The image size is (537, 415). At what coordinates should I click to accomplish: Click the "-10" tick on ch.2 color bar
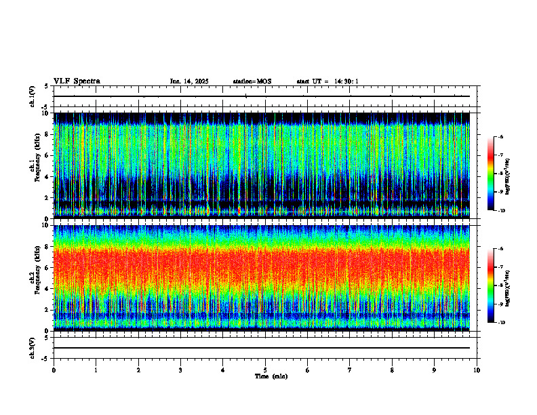(x=501, y=323)
